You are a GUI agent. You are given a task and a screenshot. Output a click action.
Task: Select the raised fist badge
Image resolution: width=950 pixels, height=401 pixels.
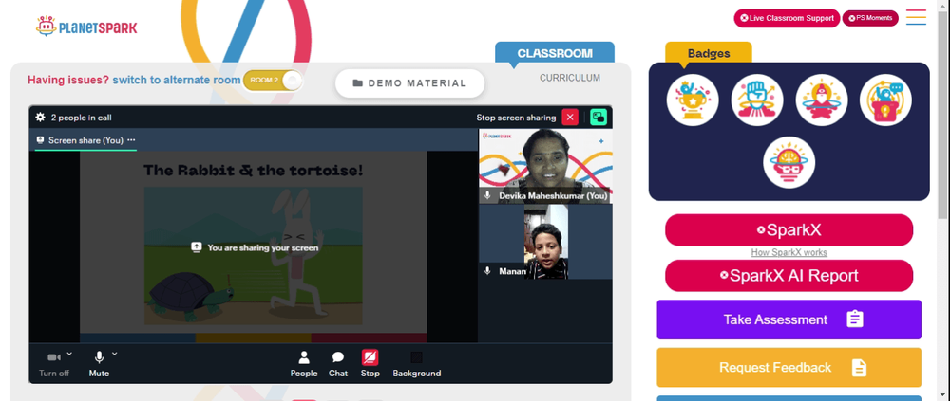757,100
